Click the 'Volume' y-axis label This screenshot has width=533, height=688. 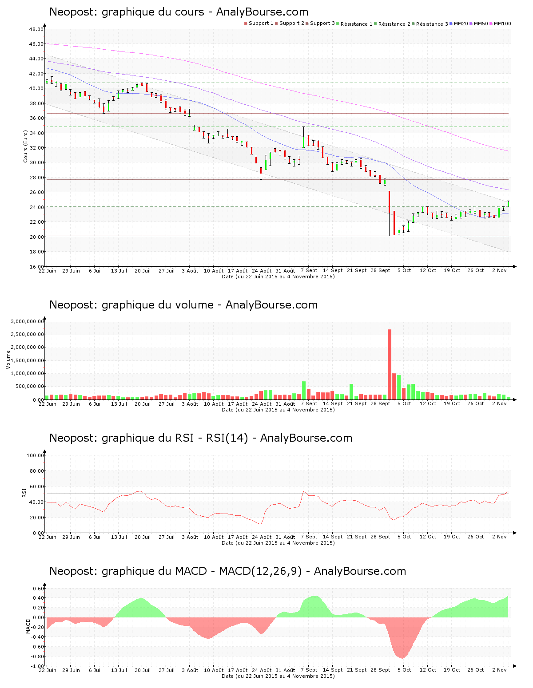coord(8,360)
